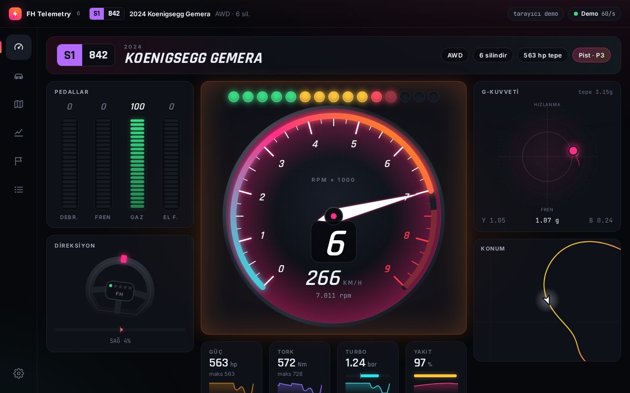Viewport: 630px width, 393px height.
Task: Click the yellow fuel level bar
Action: coord(436,376)
